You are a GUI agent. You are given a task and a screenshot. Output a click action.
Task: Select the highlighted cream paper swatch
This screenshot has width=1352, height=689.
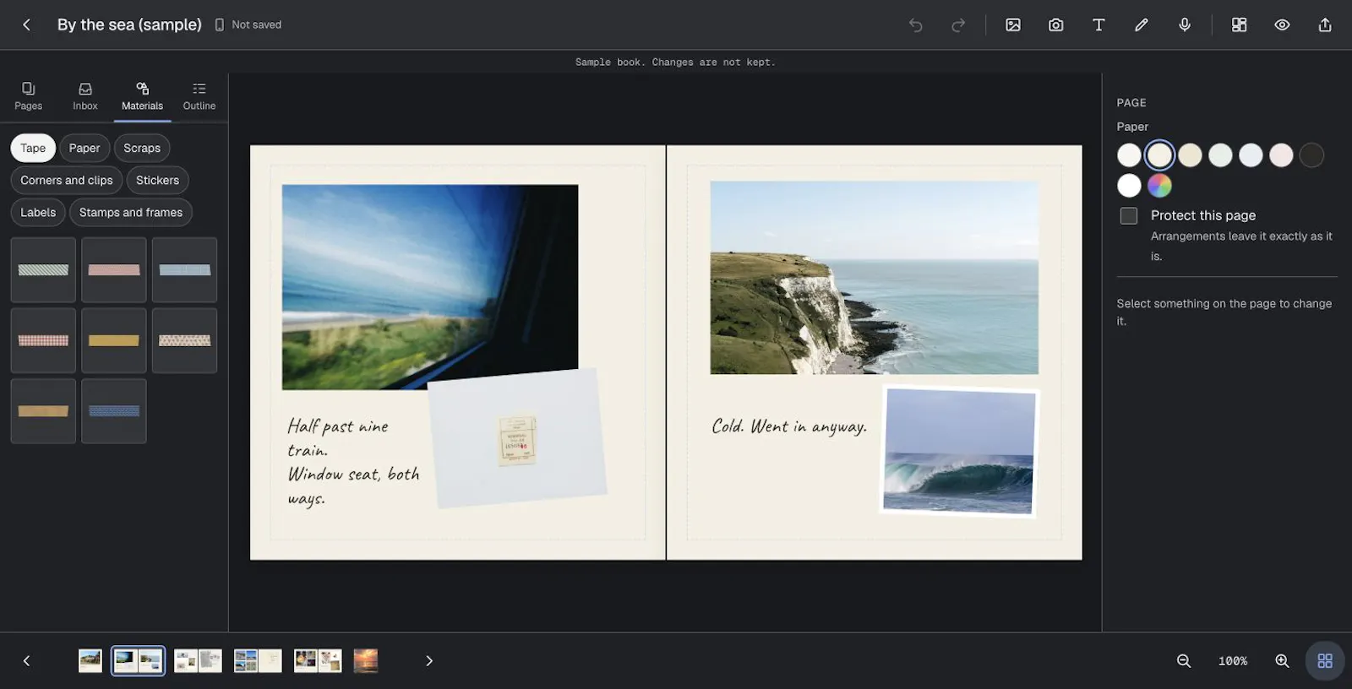point(1159,155)
